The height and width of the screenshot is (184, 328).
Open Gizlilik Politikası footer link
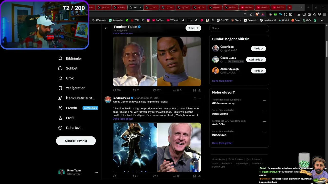[x=235, y=159]
